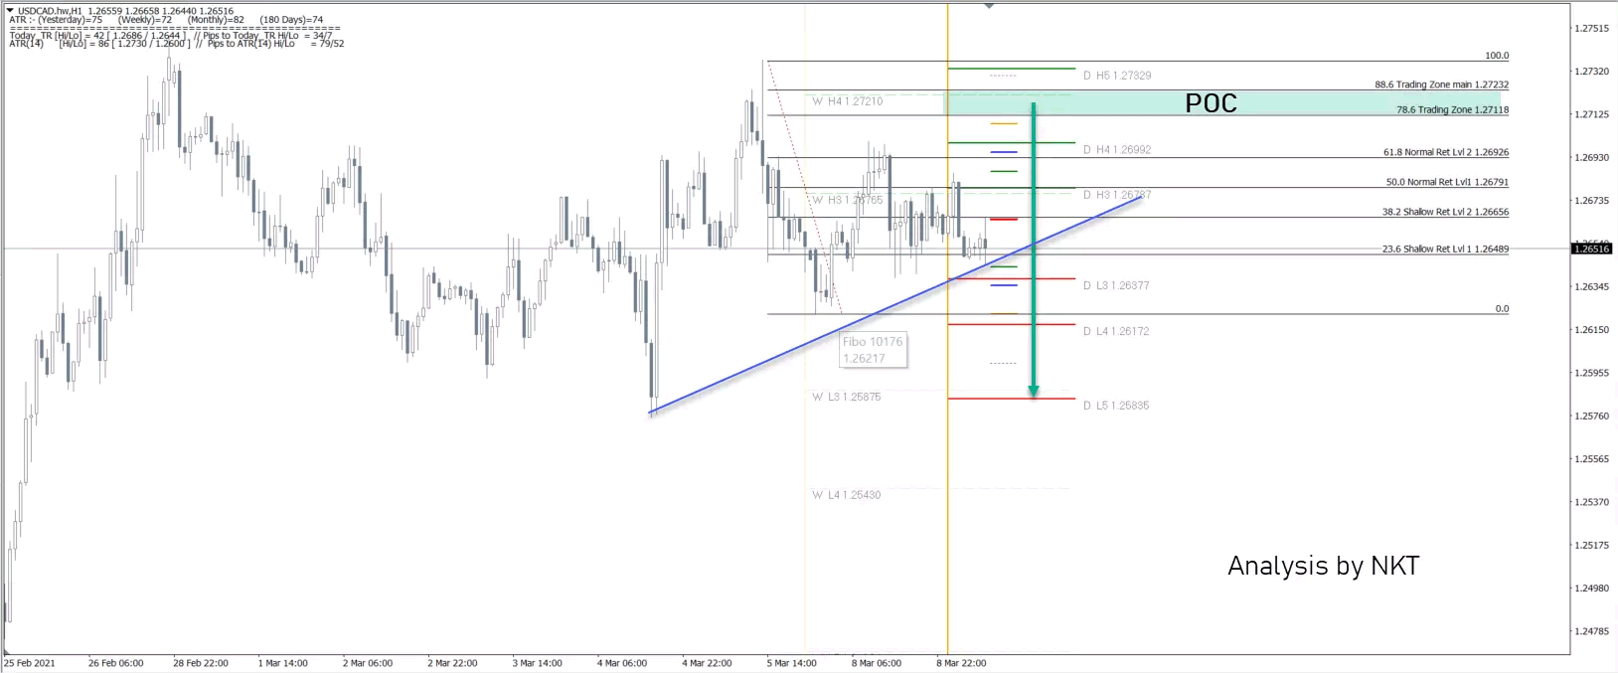Click the W H3 1.26765 pivot label

click(x=847, y=200)
